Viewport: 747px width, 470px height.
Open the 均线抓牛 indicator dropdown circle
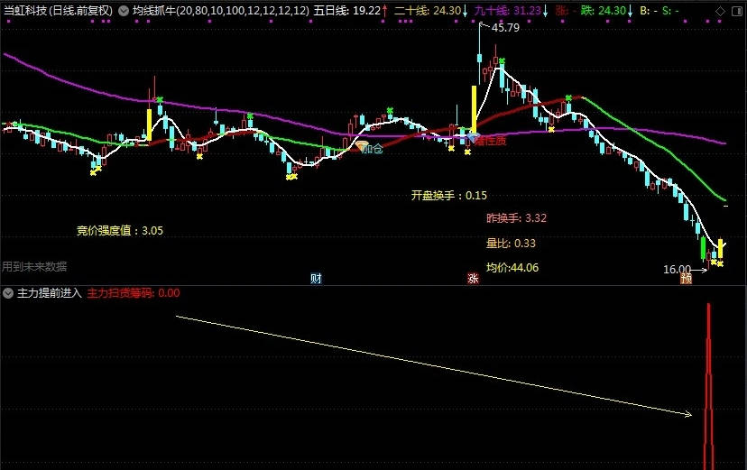(124, 11)
